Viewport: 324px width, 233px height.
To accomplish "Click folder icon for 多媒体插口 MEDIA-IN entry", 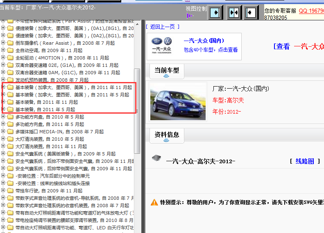I will click(x=10, y=132).
